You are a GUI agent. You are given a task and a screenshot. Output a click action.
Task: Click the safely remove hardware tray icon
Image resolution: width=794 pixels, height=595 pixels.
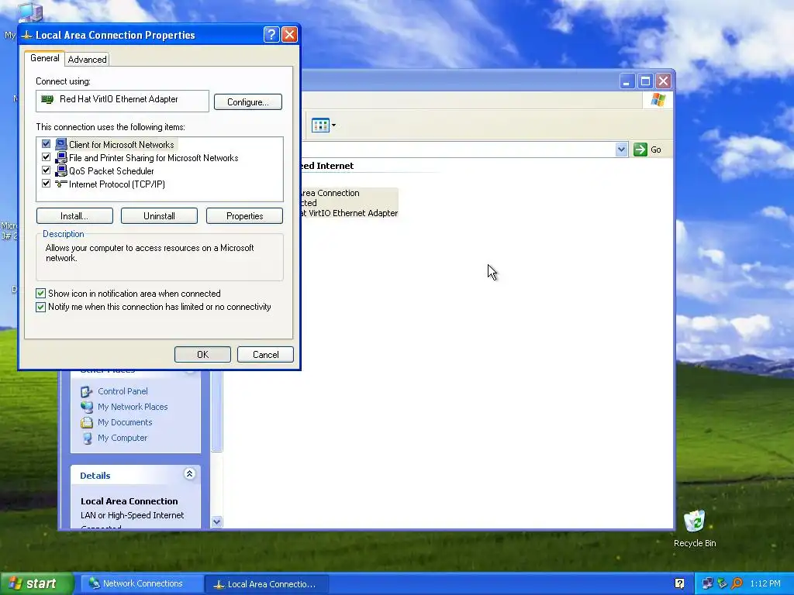point(722,583)
